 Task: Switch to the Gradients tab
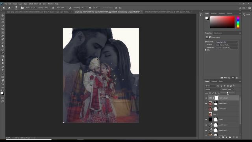(x=222, y=13)
